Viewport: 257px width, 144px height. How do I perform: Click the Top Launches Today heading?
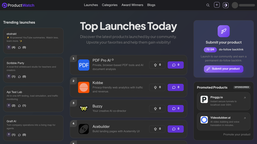pos(128,26)
